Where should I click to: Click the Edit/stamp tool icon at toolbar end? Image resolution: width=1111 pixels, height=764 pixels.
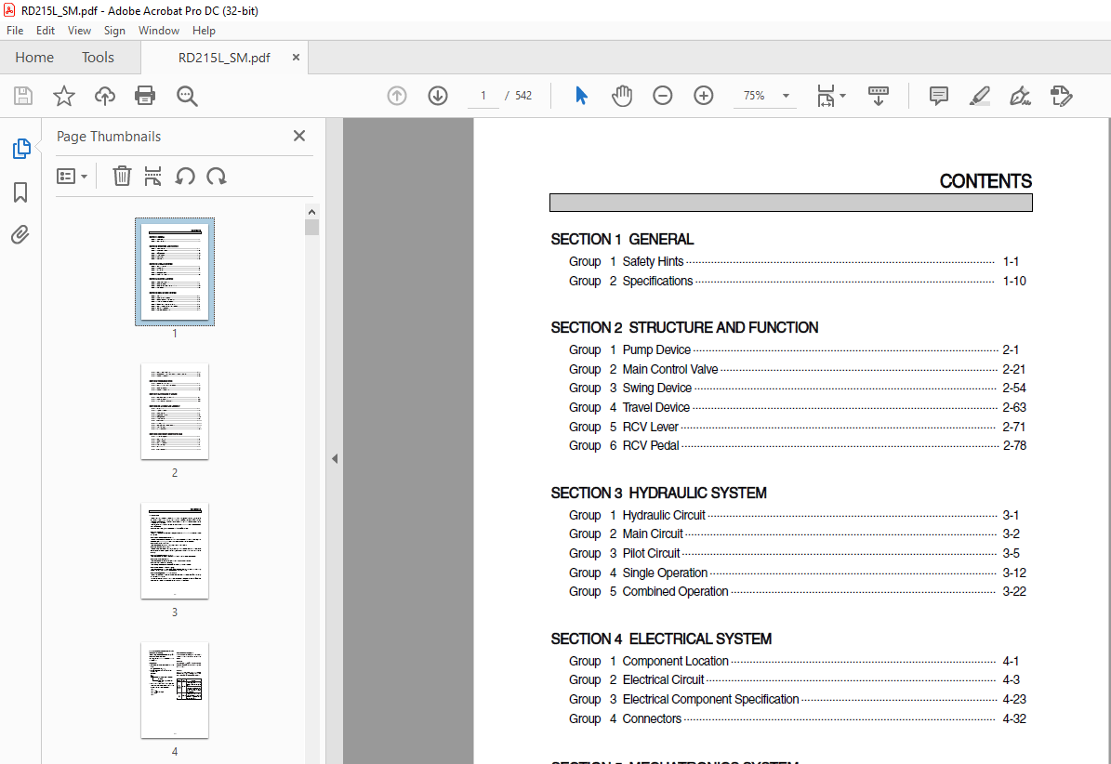(1061, 96)
